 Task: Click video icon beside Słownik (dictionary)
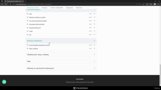[x=27, y=28]
